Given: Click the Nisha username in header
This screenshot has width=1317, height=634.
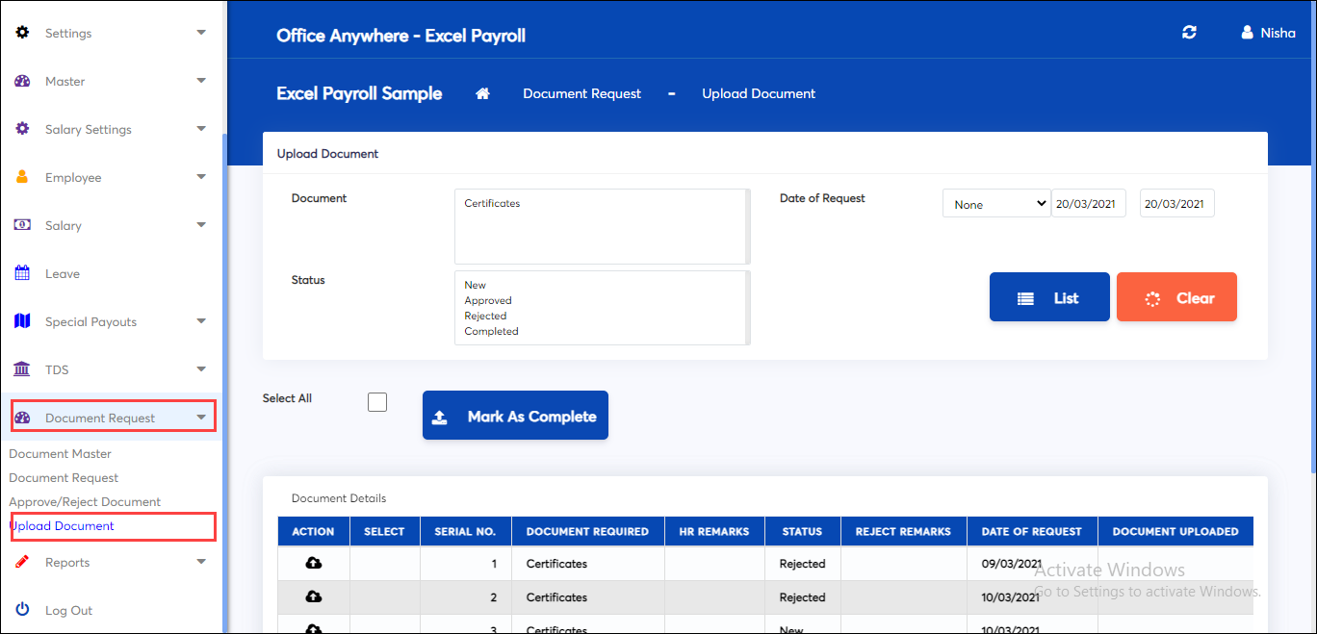Looking at the screenshot, I should click(1278, 33).
